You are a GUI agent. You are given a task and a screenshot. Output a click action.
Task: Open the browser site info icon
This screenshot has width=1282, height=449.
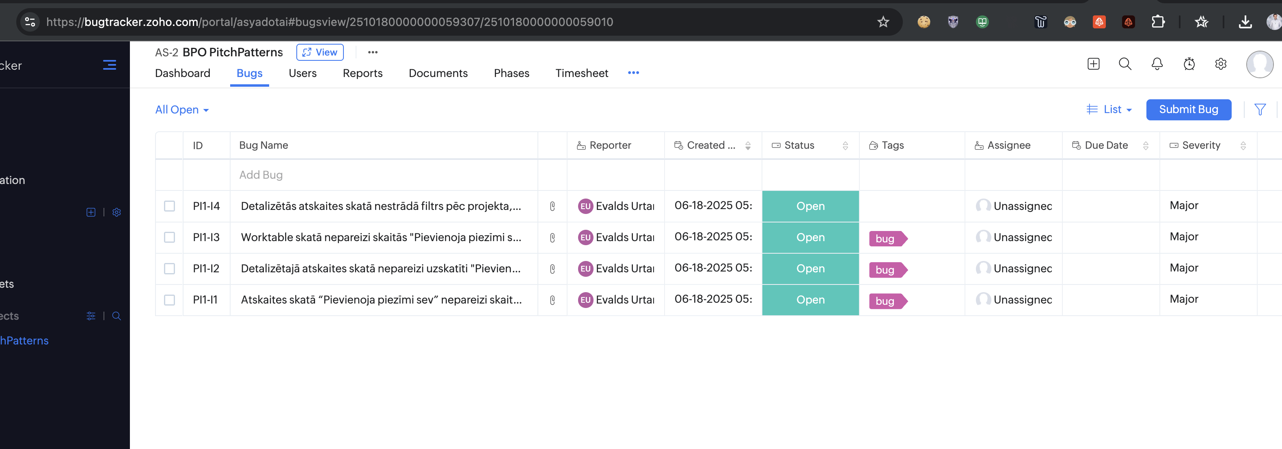click(30, 22)
